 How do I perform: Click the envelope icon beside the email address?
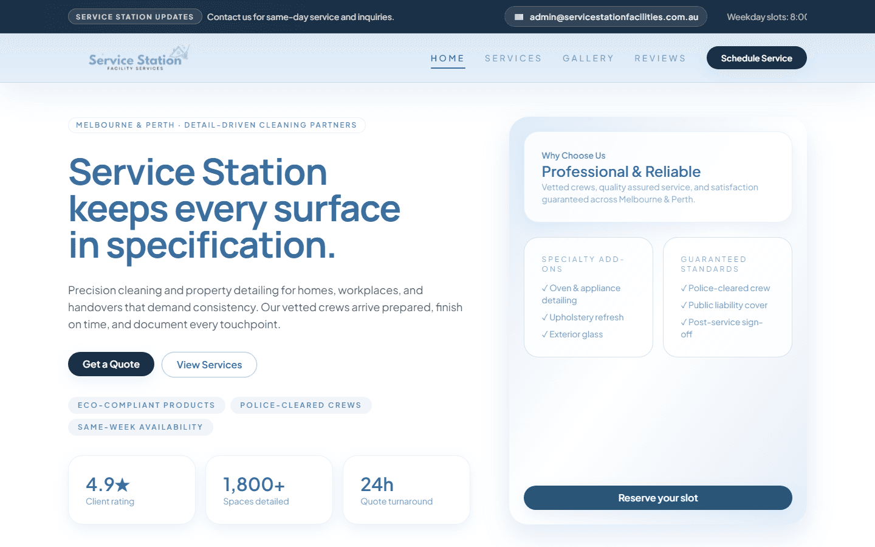point(519,17)
